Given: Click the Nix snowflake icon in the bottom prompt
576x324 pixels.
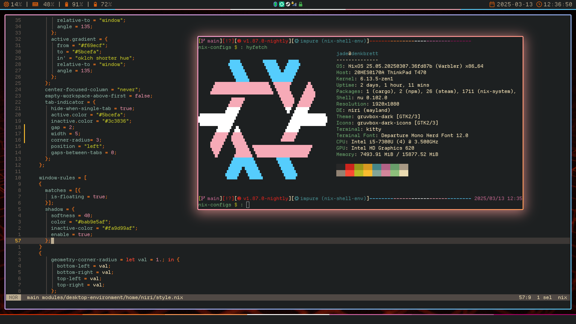Looking at the screenshot, I should (297, 198).
